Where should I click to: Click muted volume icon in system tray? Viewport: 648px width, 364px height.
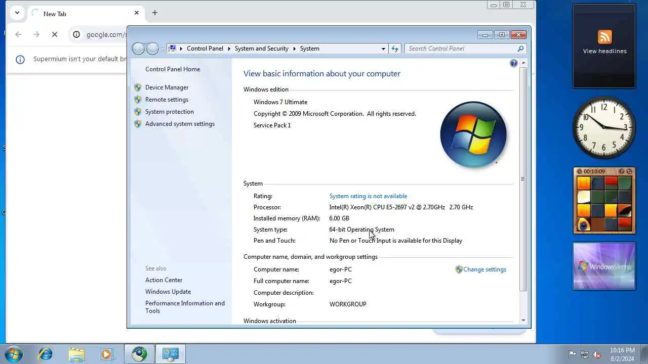(x=597, y=354)
